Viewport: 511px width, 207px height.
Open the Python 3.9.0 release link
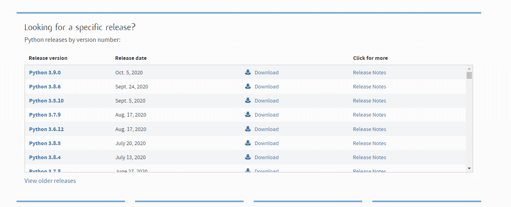click(45, 73)
